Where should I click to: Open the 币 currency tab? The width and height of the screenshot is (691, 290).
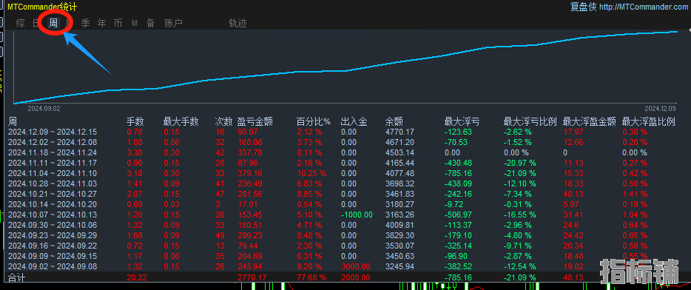(118, 24)
